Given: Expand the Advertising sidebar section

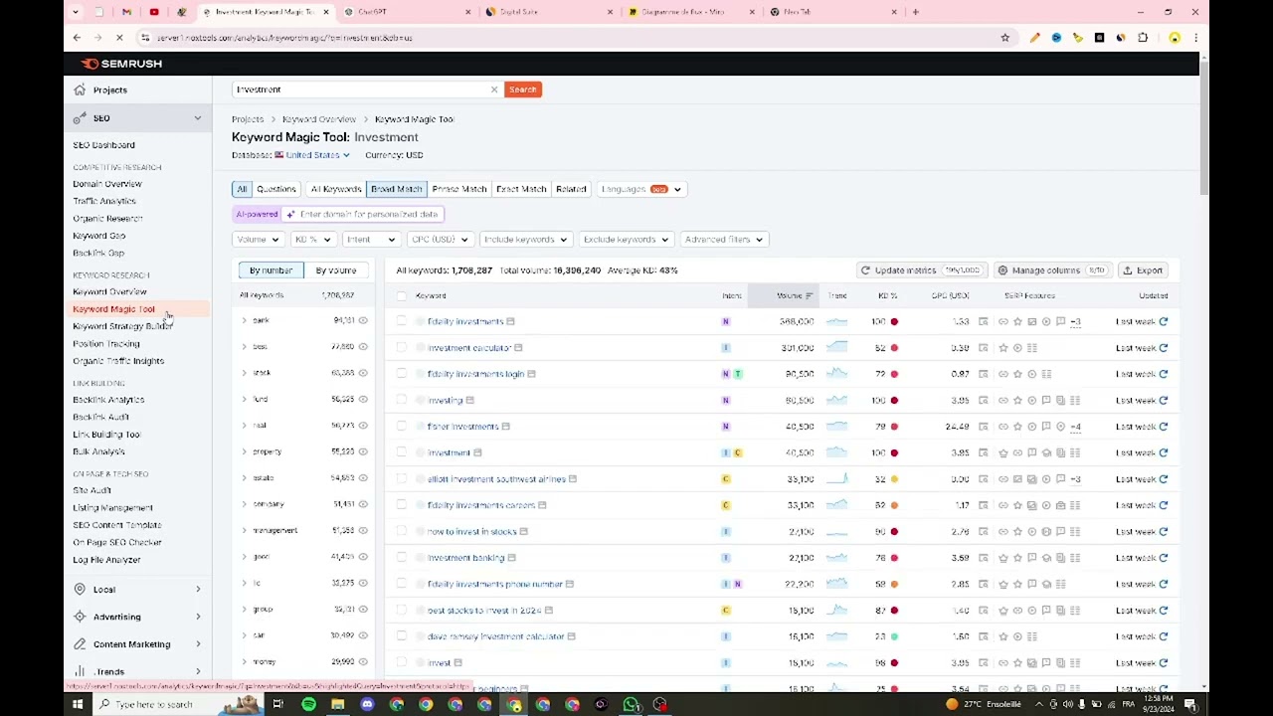Looking at the screenshot, I should click(138, 617).
